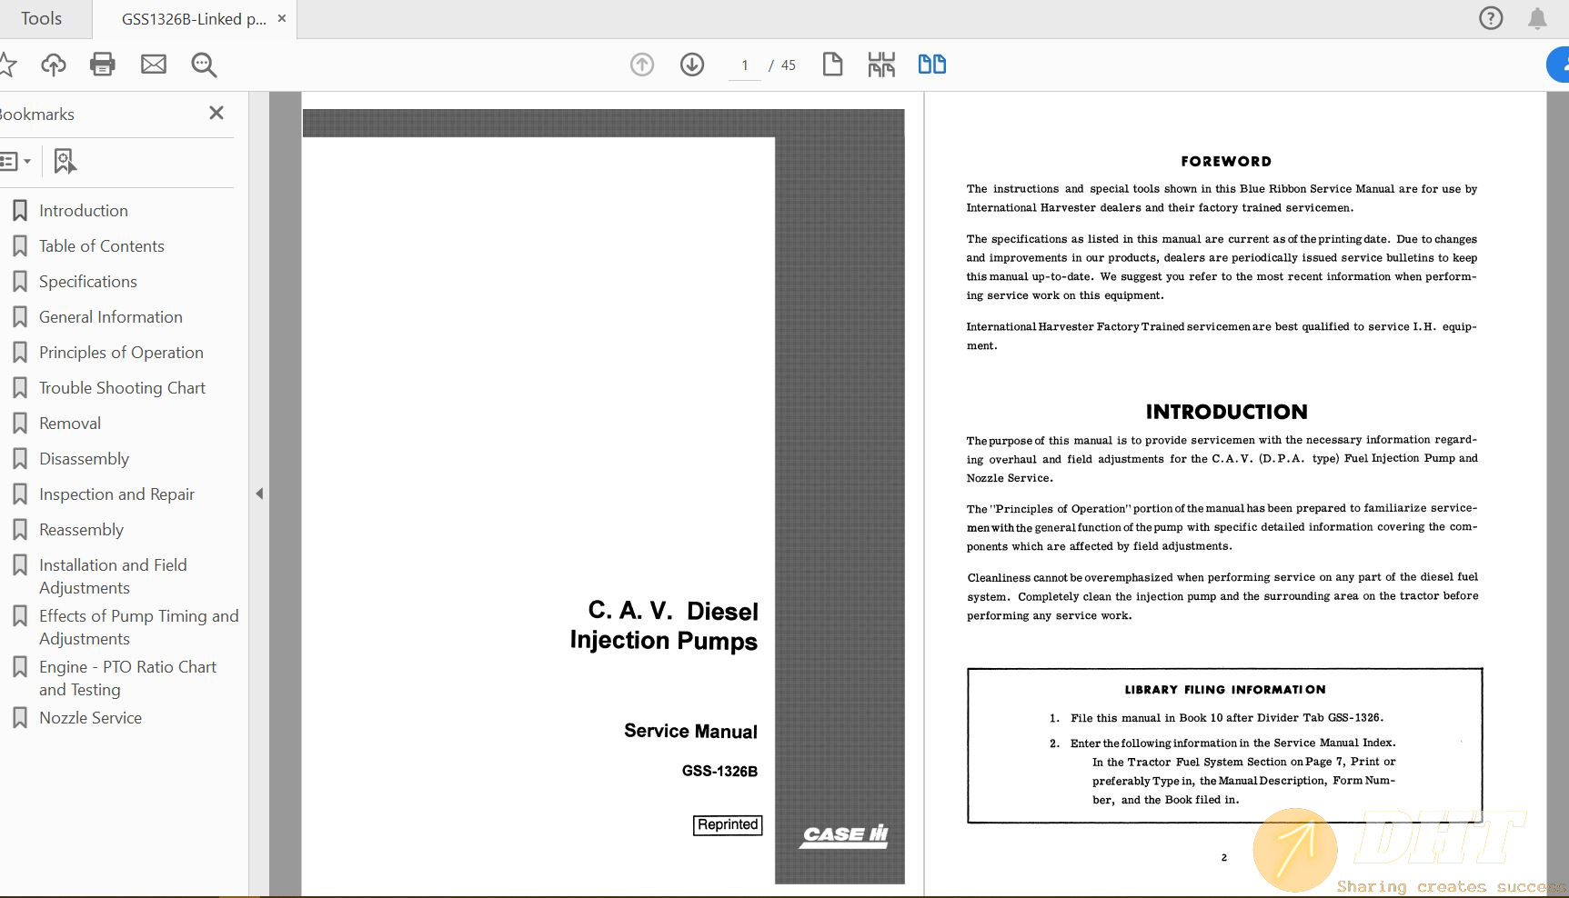Enable continuous page scrolling mode
This screenshot has width=1569, height=898.
(880, 65)
